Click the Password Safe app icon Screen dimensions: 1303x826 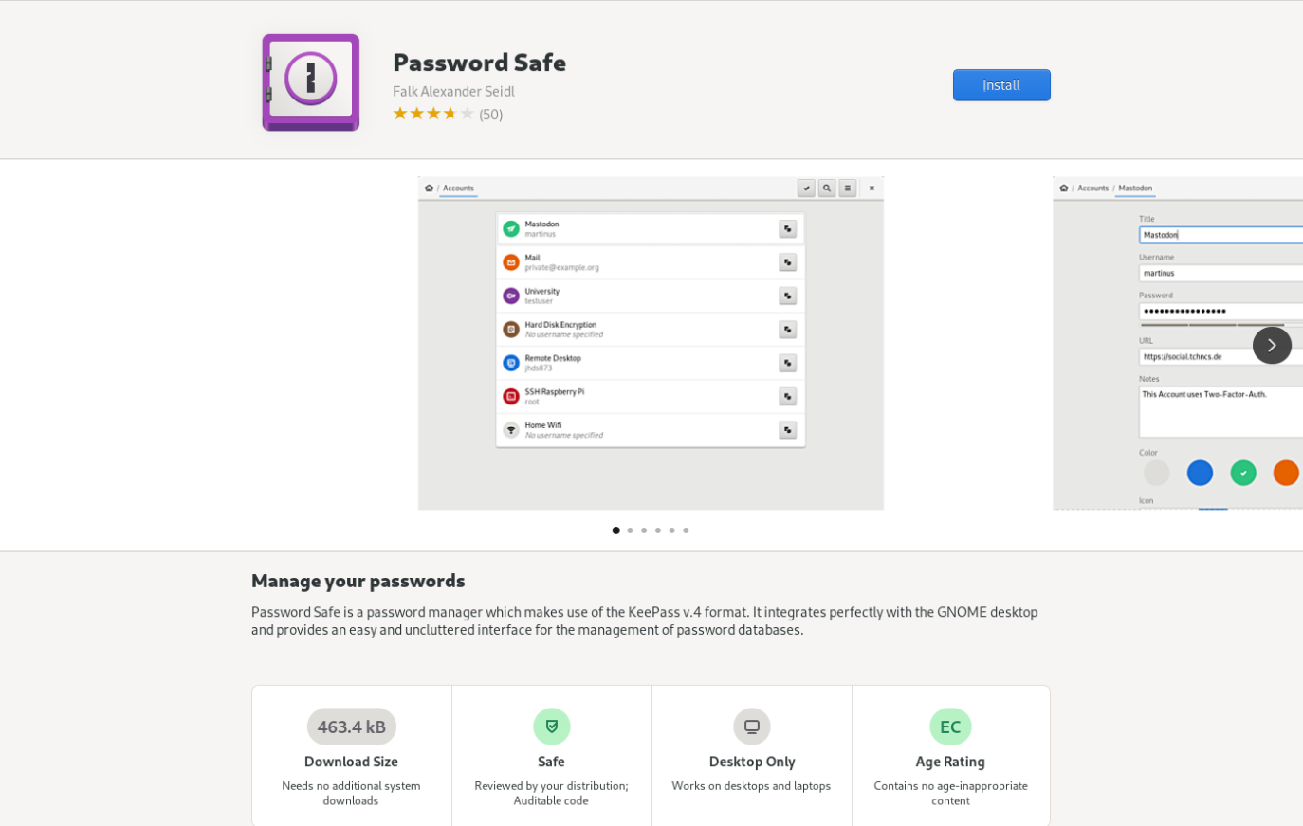310,82
